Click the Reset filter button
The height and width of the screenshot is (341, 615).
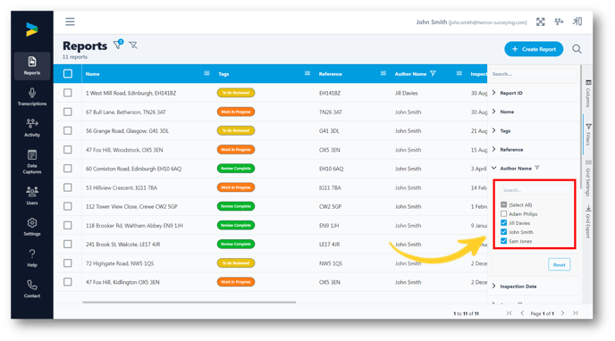pos(559,264)
